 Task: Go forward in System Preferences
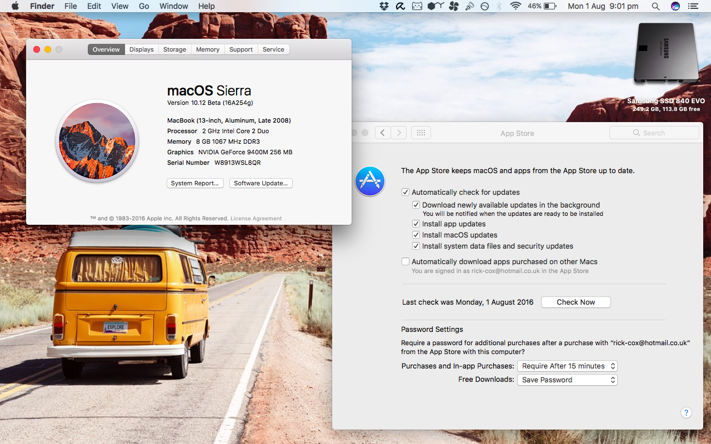tap(398, 133)
